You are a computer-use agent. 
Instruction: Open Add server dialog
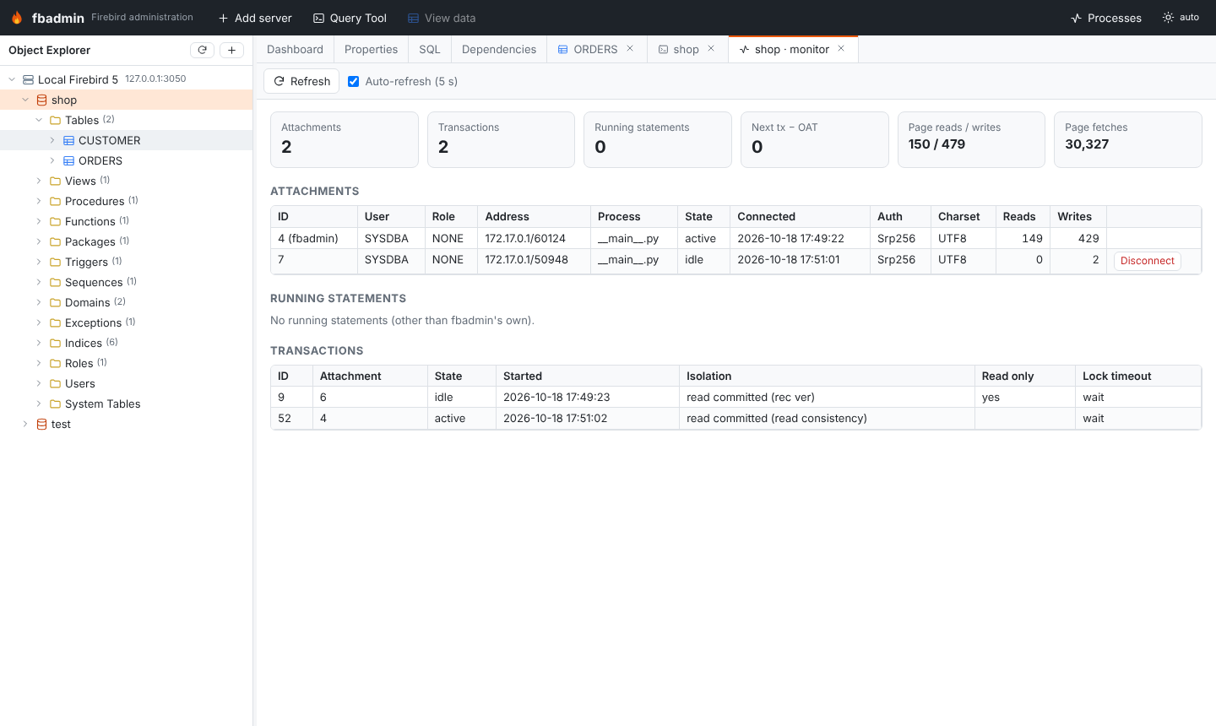point(255,18)
